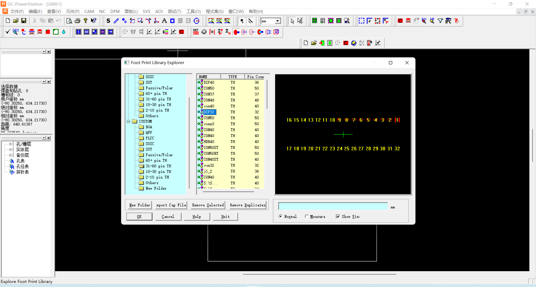536x287 pixels.
Task: Click the OK button
Action: point(139,217)
